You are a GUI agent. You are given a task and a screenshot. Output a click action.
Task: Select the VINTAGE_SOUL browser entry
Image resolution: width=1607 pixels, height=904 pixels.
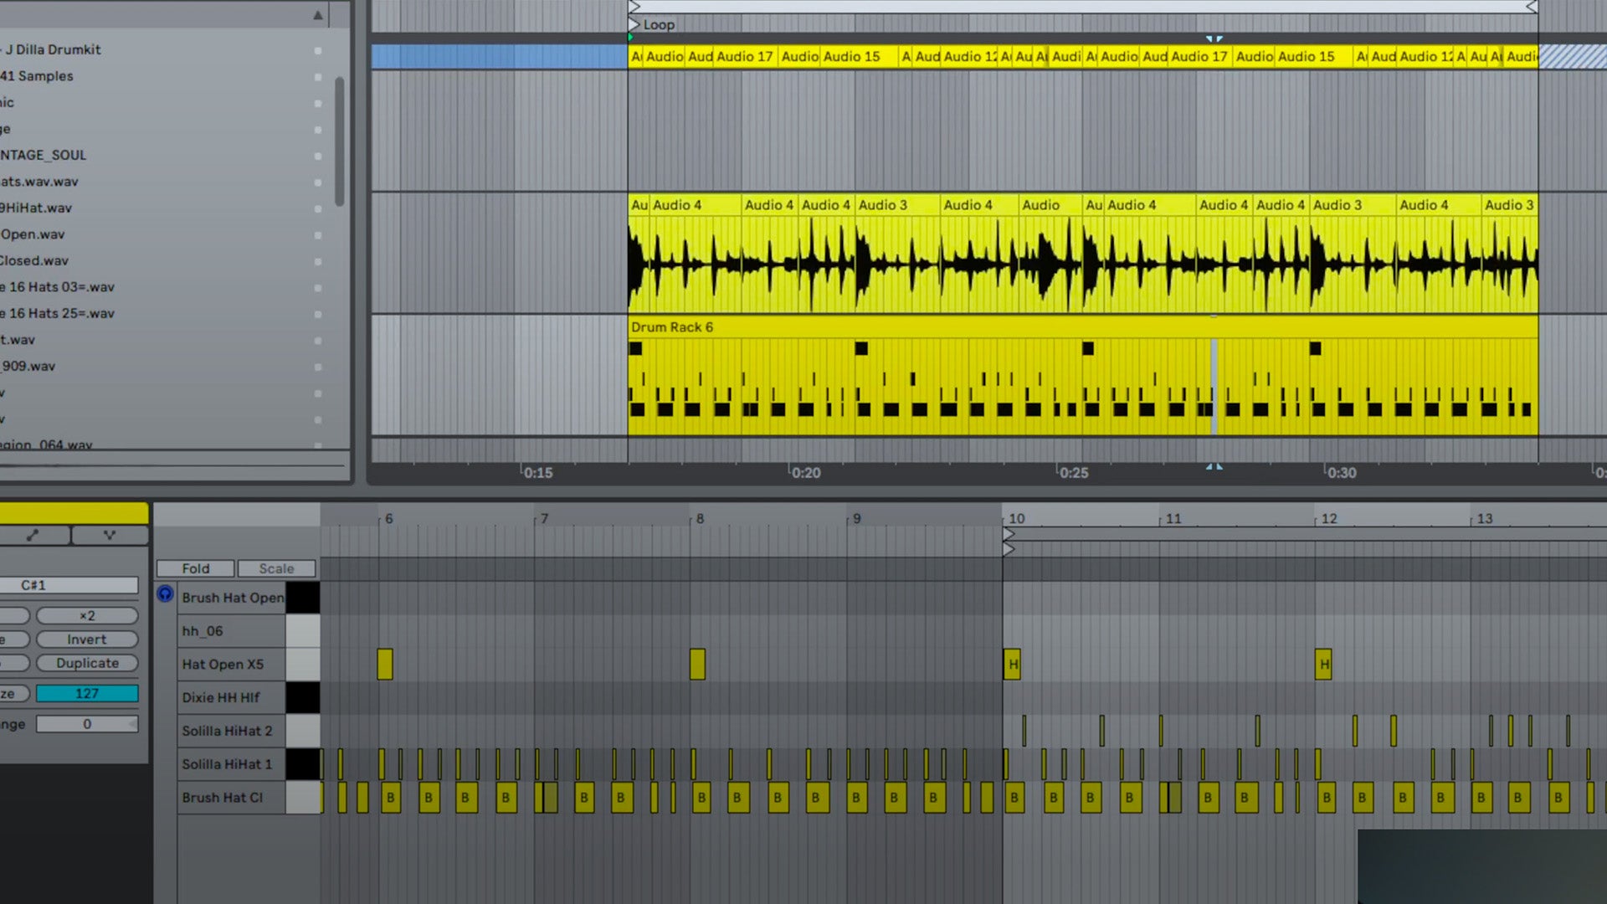[x=44, y=155]
